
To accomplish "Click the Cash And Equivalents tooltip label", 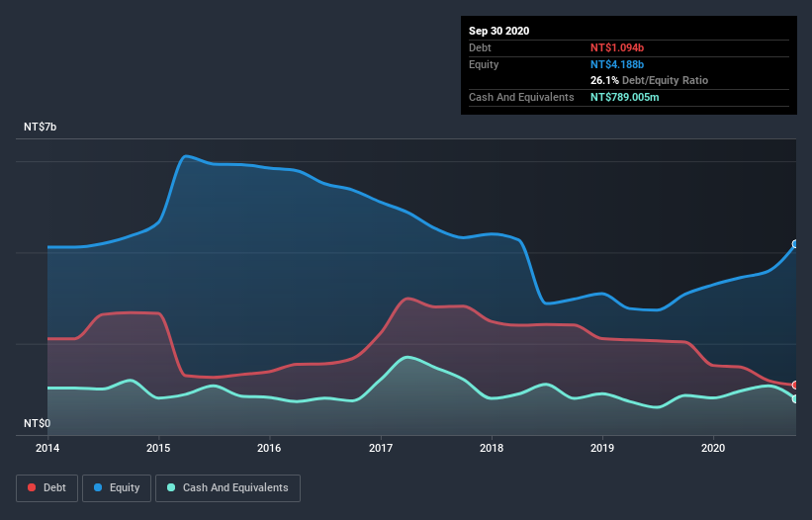I will coord(521,97).
